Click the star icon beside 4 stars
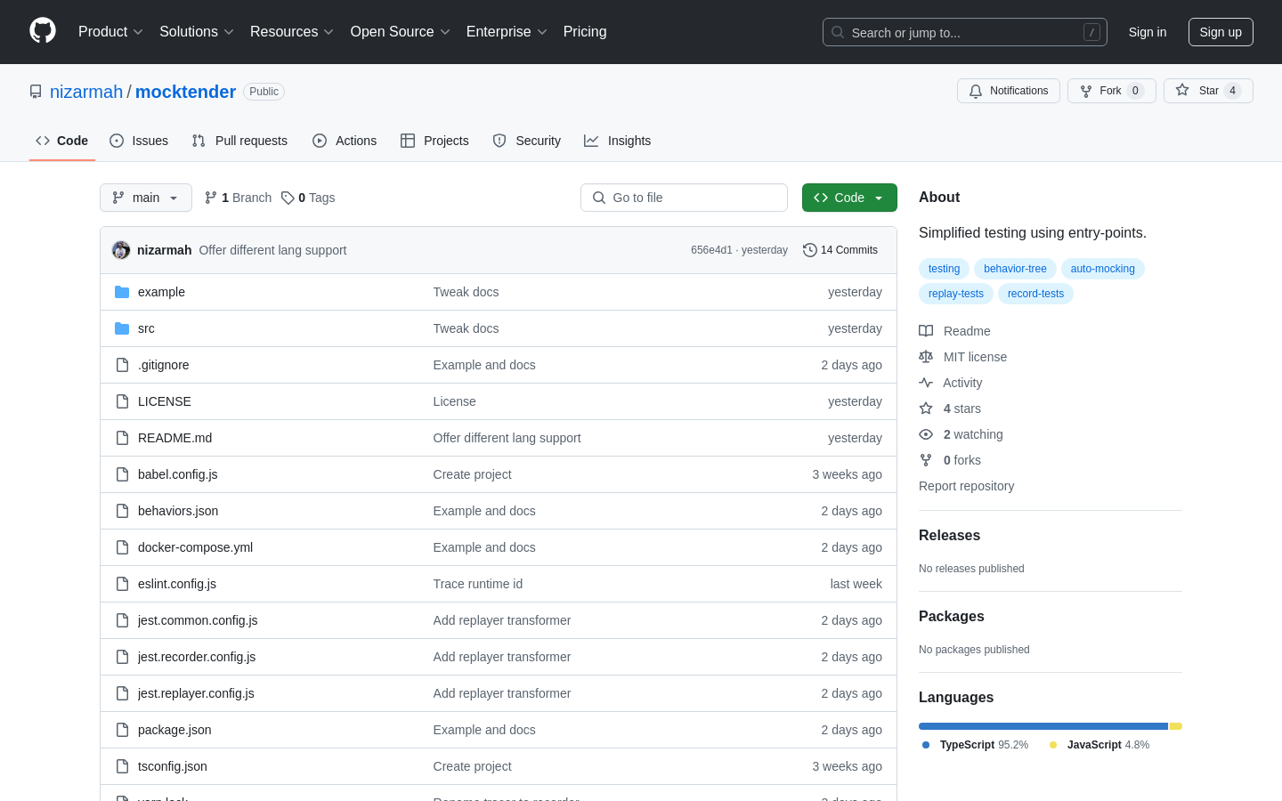 pos(926,409)
